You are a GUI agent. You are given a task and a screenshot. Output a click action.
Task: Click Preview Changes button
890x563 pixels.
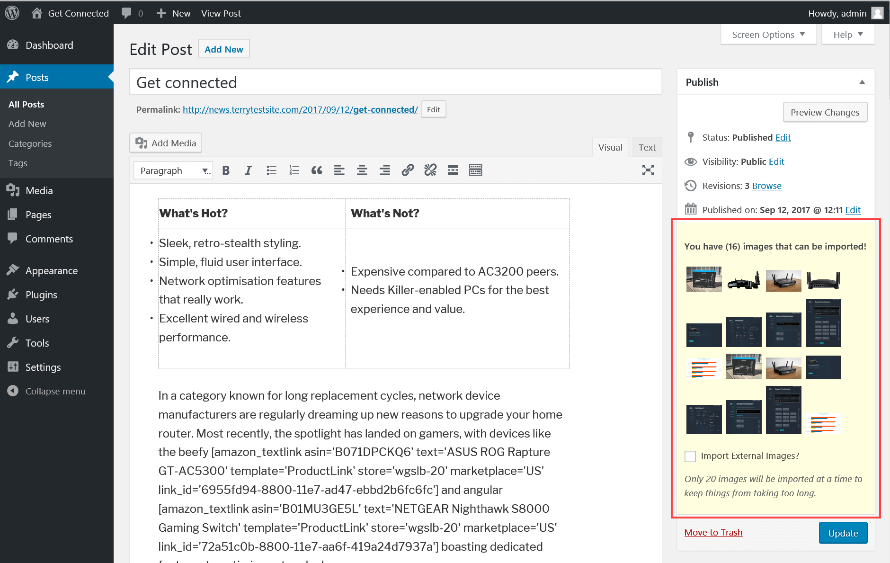[825, 112]
